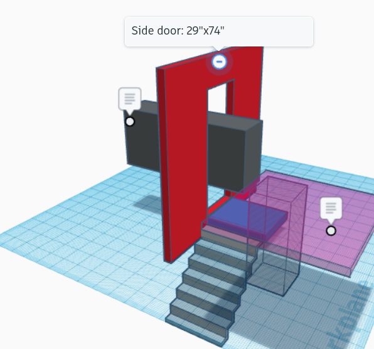Open the note icon over the purple platform
The width and height of the screenshot is (374, 349).
click(331, 208)
